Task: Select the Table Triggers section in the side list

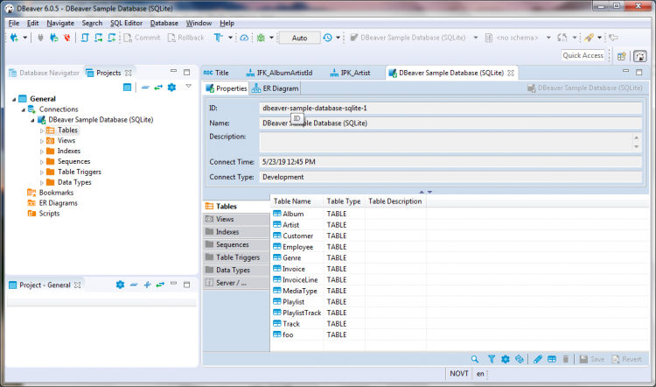Action: pyautogui.click(x=237, y=257)
